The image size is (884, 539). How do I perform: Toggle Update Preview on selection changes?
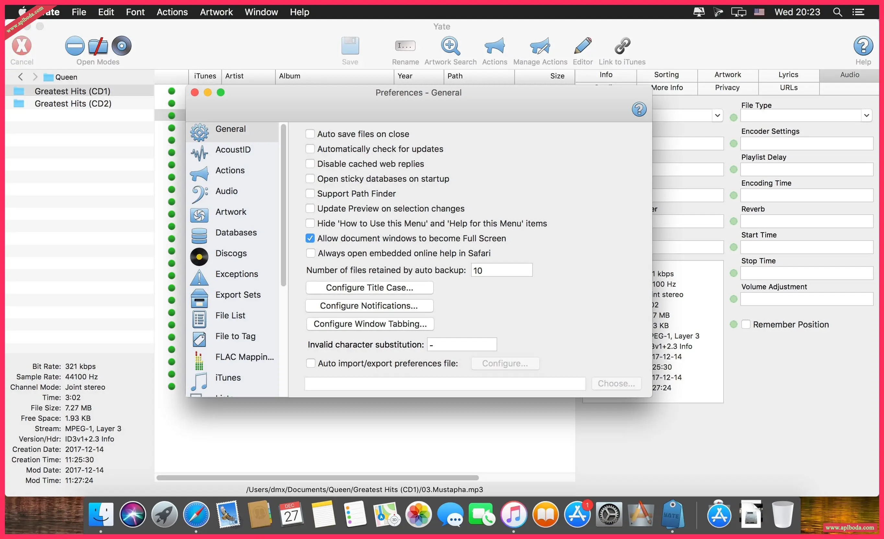coord(310,208)
